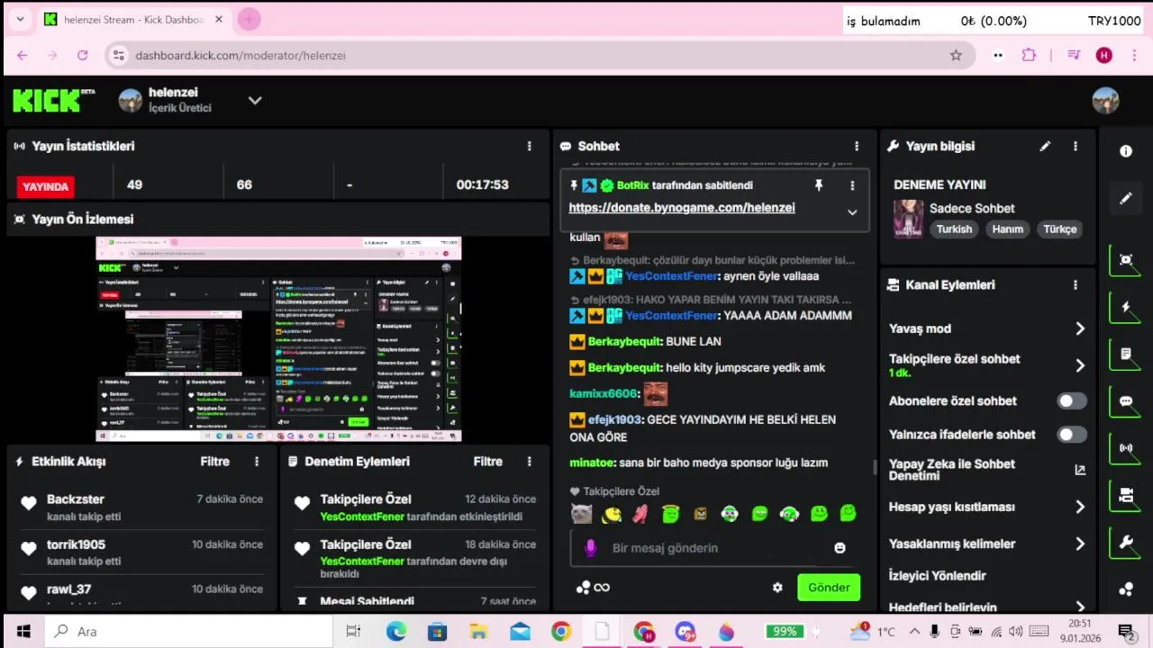Click the Türkçe tag chip
This screenshot has width=1153, height=648.
point(1060,229)
